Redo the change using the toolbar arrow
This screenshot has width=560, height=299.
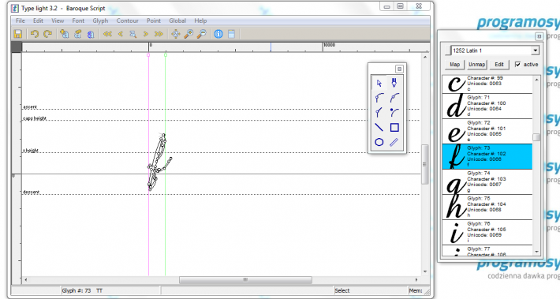click(47, 34)
